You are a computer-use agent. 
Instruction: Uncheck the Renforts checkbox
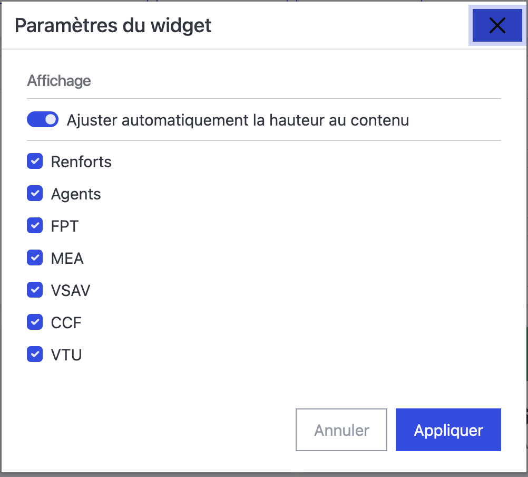coord(35,161)
